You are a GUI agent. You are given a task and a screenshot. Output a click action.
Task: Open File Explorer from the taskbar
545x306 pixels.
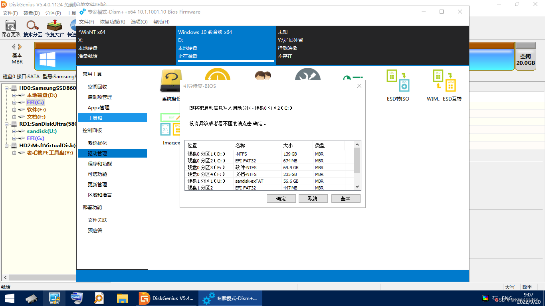[x=122, y=298]
